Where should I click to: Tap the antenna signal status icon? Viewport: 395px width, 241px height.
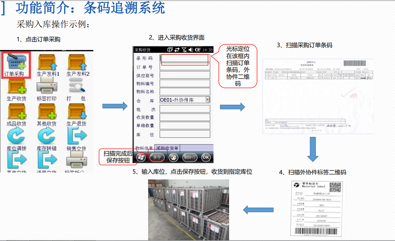(x=184, y=50)
